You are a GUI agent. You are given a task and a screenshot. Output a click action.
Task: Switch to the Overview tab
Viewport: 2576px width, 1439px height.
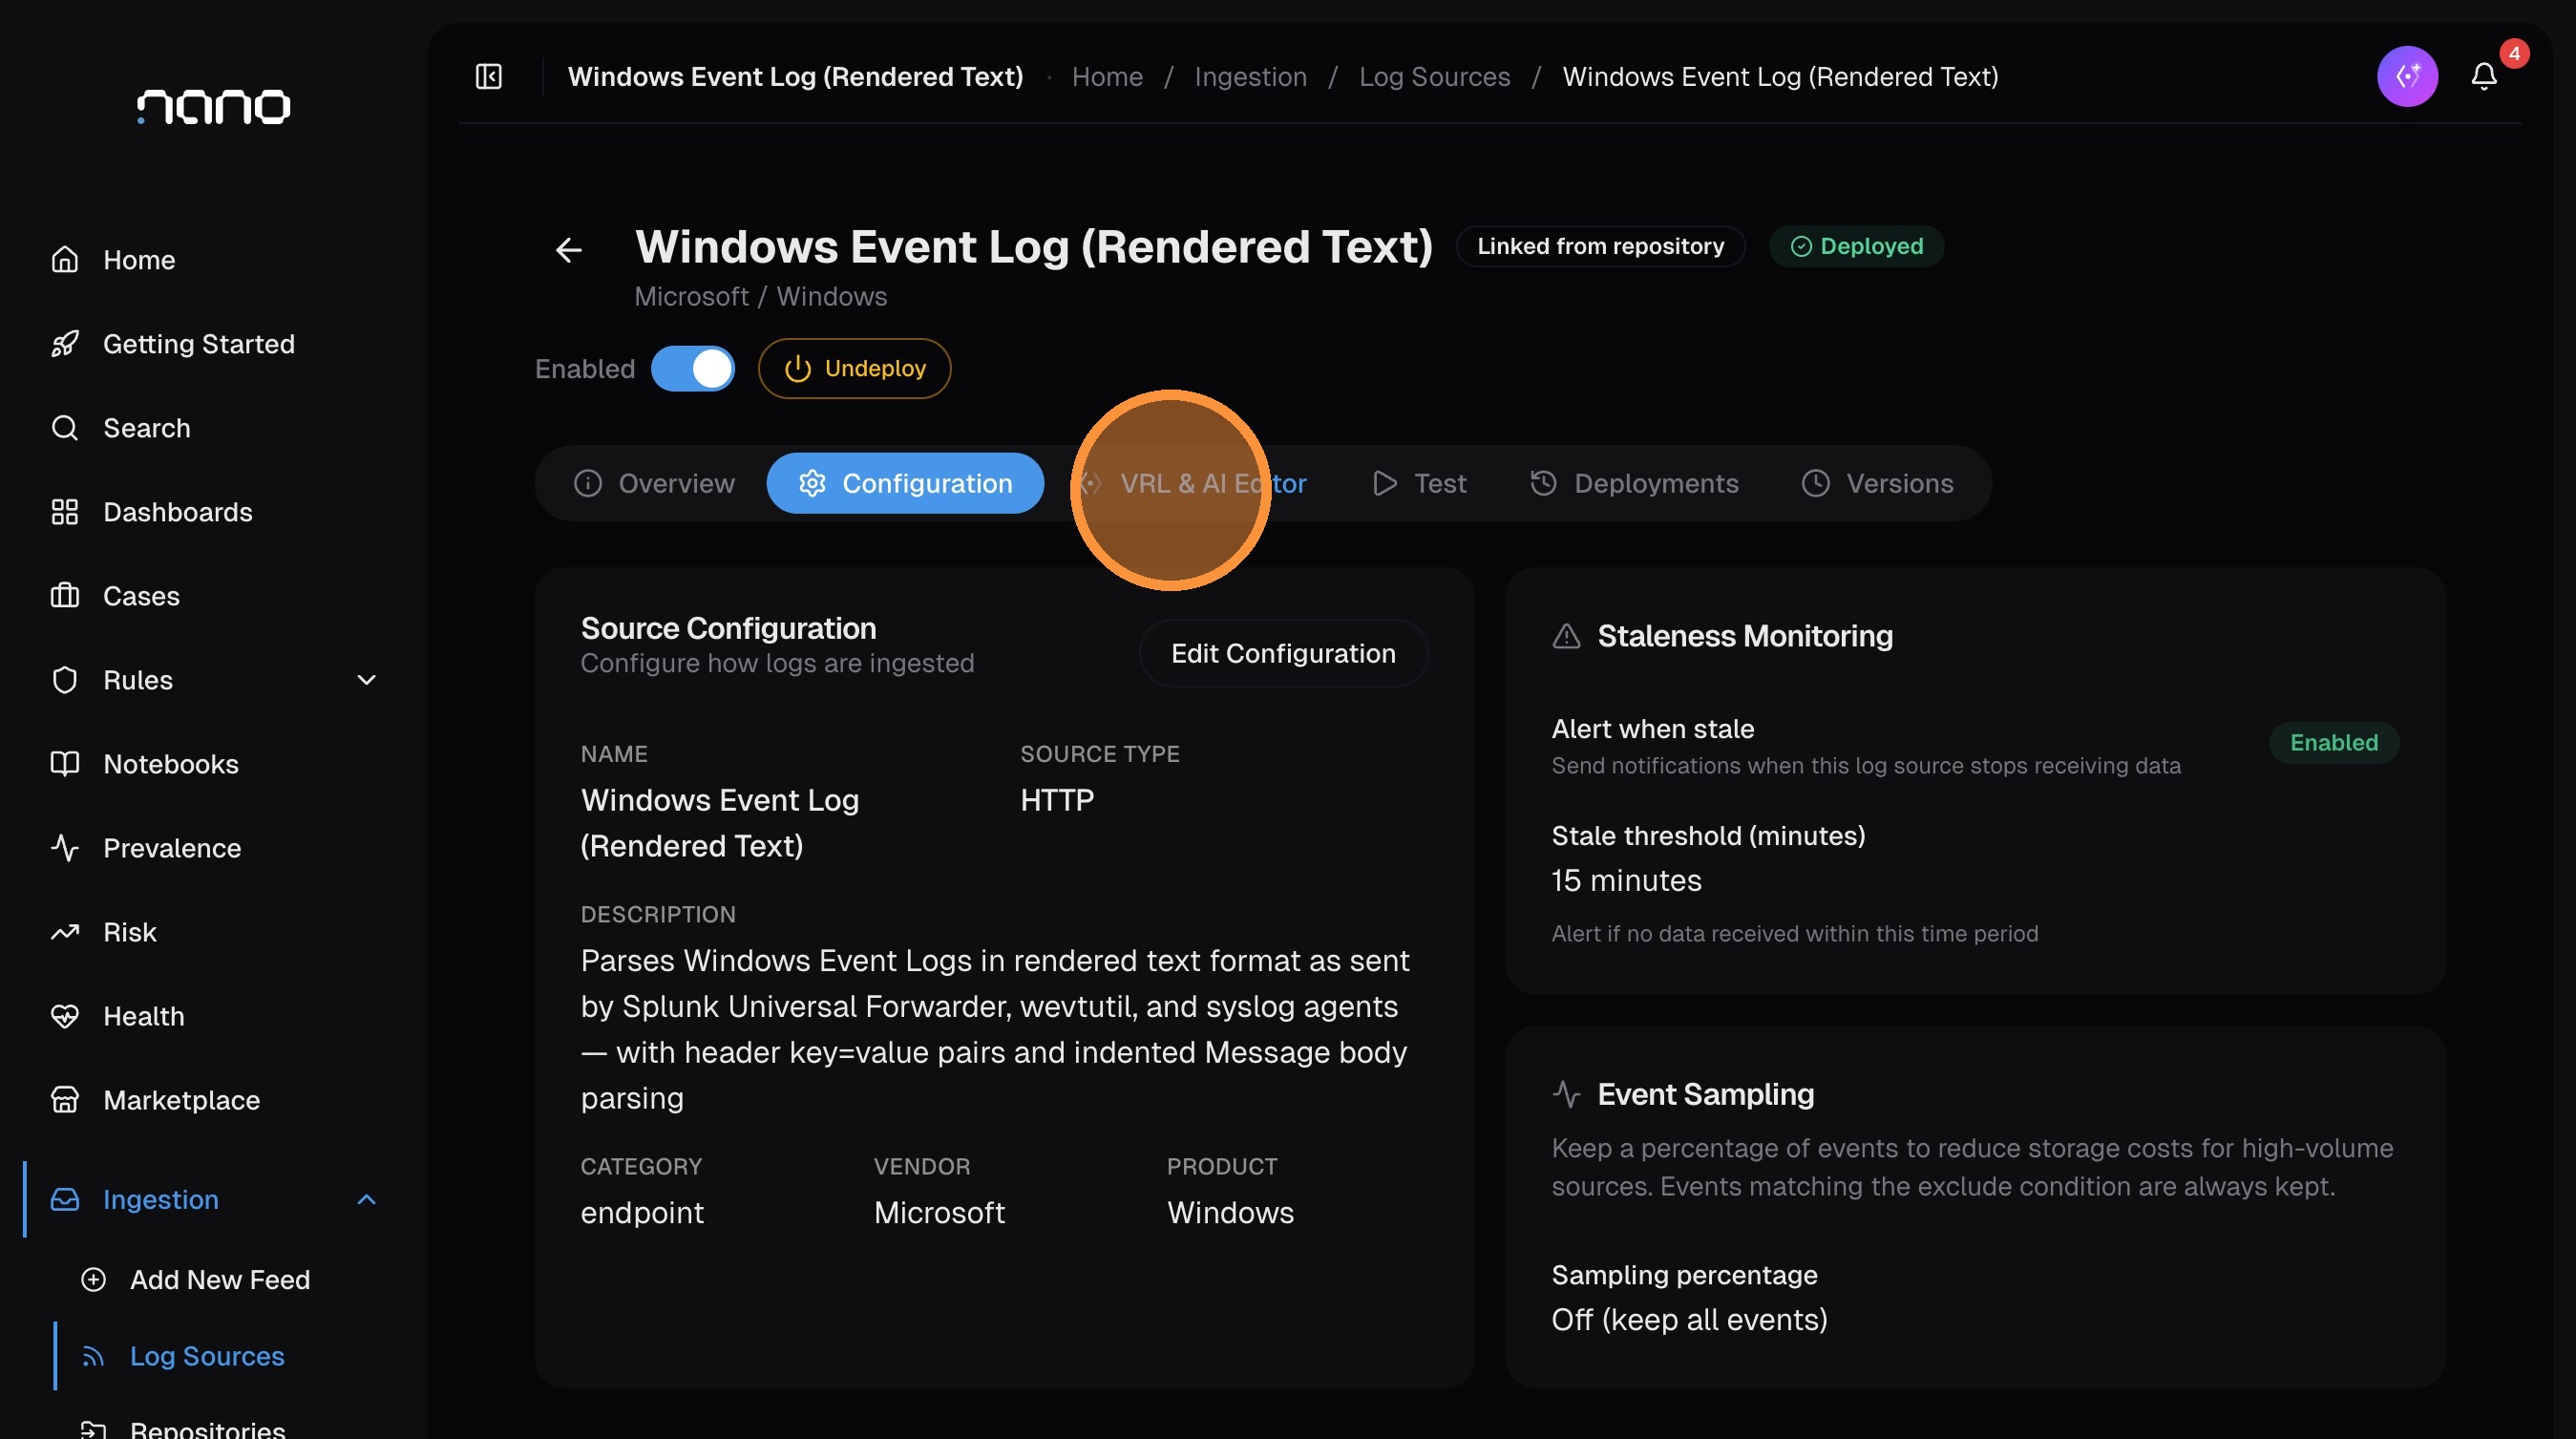[654, 483]
